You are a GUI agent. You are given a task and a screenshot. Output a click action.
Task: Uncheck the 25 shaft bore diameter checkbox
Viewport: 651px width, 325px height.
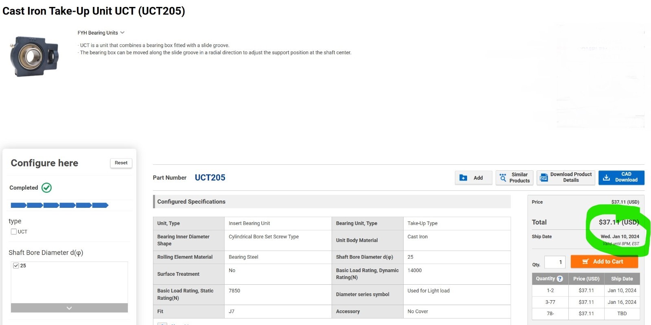(x=16, y=266)
